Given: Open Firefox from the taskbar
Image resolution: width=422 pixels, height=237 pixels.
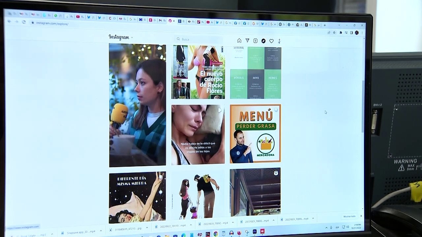Looking at the screenshot, I should point(239,233).
